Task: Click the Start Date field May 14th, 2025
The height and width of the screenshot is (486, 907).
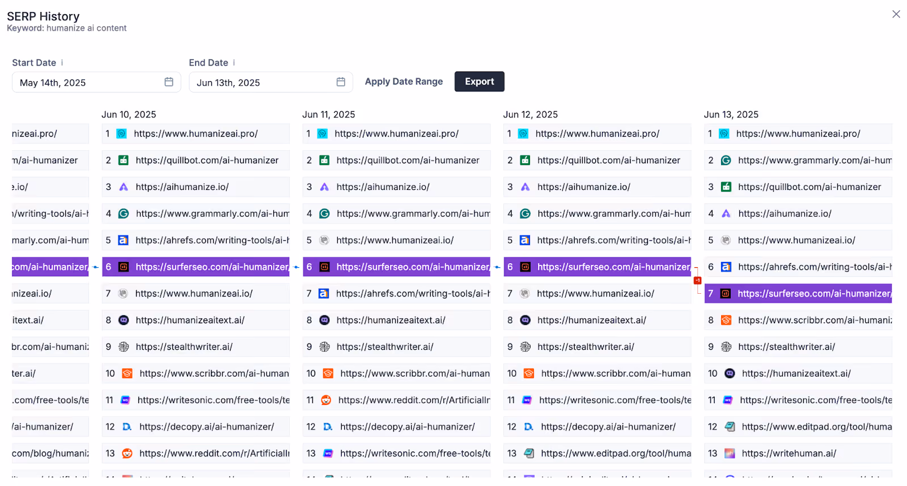Action: [96, 82]
